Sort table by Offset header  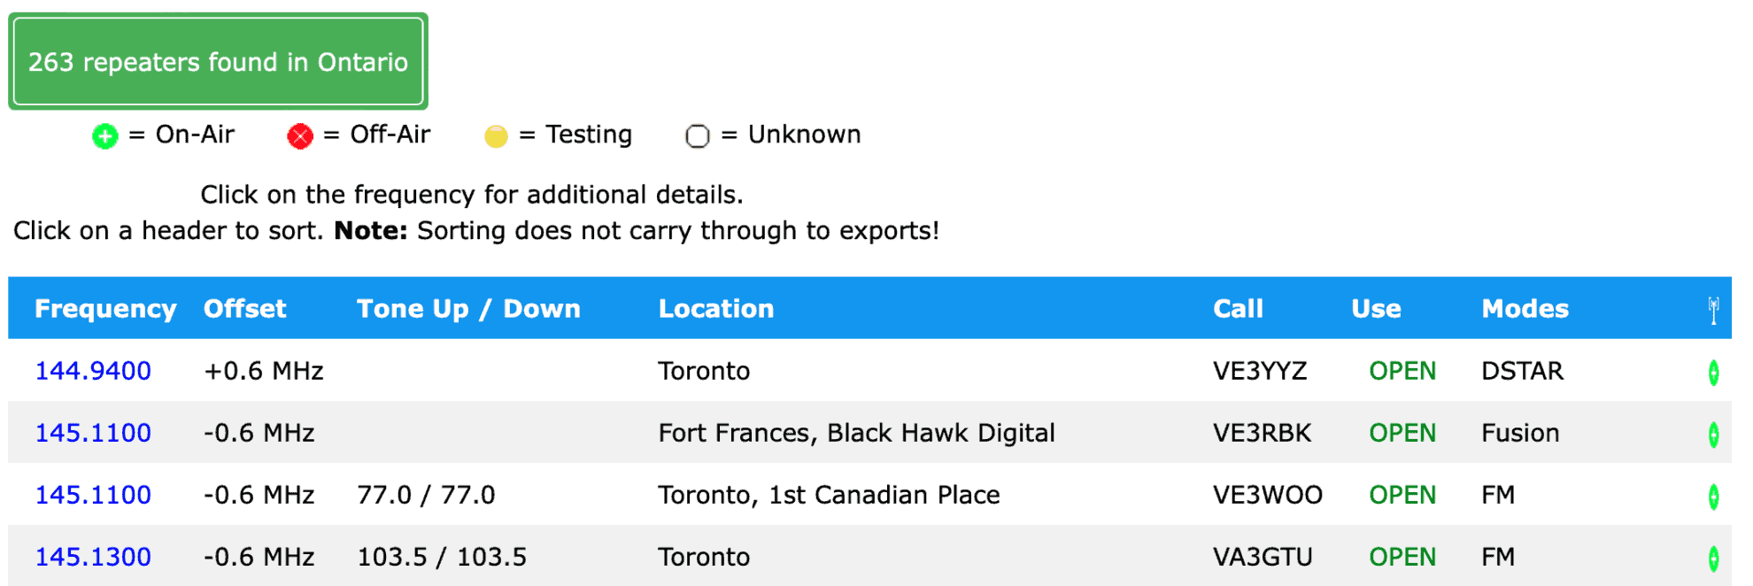tap(244, 309)
